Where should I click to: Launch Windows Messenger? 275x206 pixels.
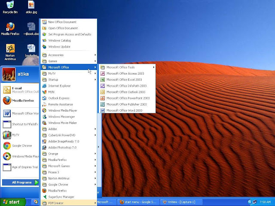point(69,117)
